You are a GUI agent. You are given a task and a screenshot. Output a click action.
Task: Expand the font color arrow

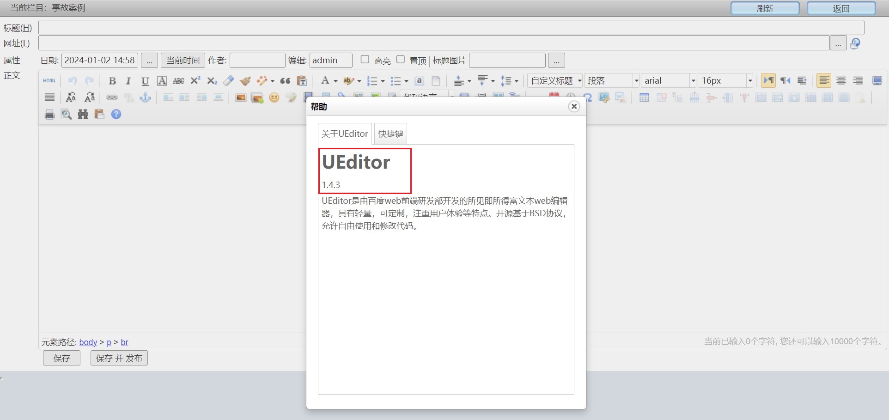pos(336,81)
